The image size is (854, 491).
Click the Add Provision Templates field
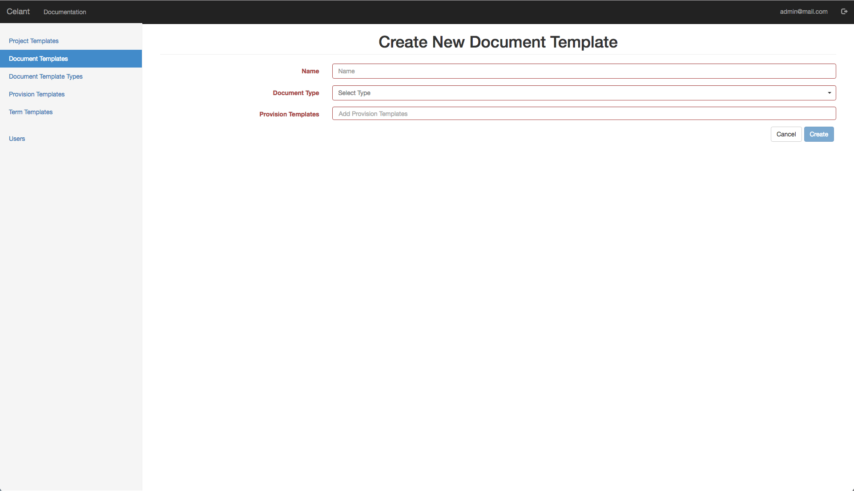584,113
